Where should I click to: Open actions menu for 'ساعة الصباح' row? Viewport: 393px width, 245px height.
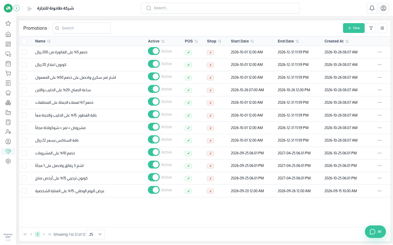pyautogui.click(x=380, y=90)
